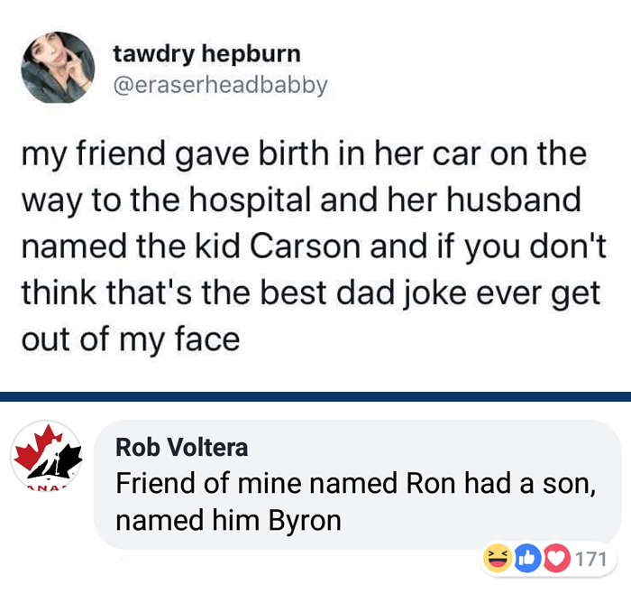The image size is (631, 594).
Task: View the 171 reactions count
Action: pos(590,559)
